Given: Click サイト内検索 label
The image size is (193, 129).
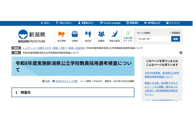Looking at the screenshot, I should pyautogui.click(x=143, y=33).
